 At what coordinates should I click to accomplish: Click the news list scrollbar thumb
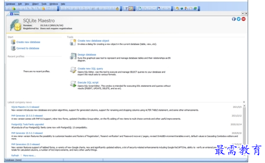244,126
